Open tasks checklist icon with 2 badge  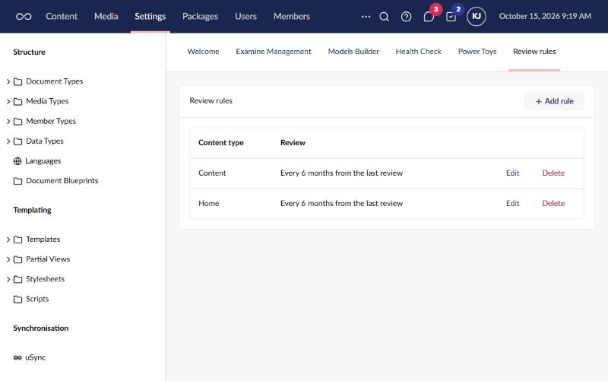coord(451,17)
